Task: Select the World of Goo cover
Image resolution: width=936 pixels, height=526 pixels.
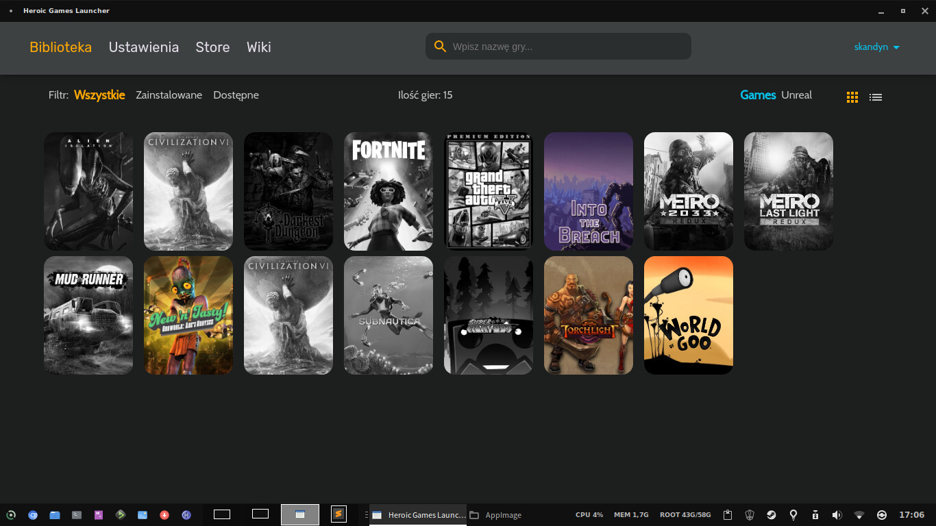Action: (688, 315)
